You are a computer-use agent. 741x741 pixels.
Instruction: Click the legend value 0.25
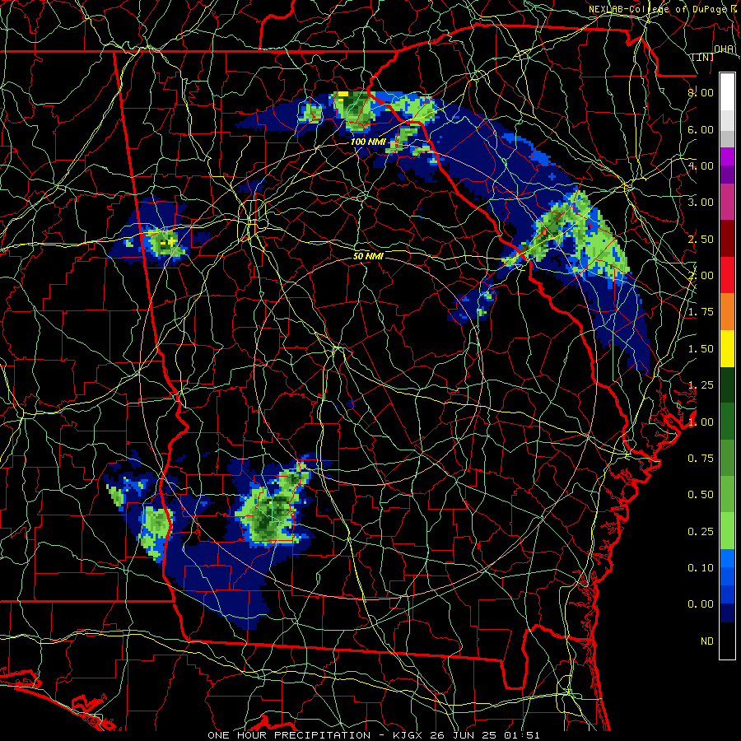701,532
